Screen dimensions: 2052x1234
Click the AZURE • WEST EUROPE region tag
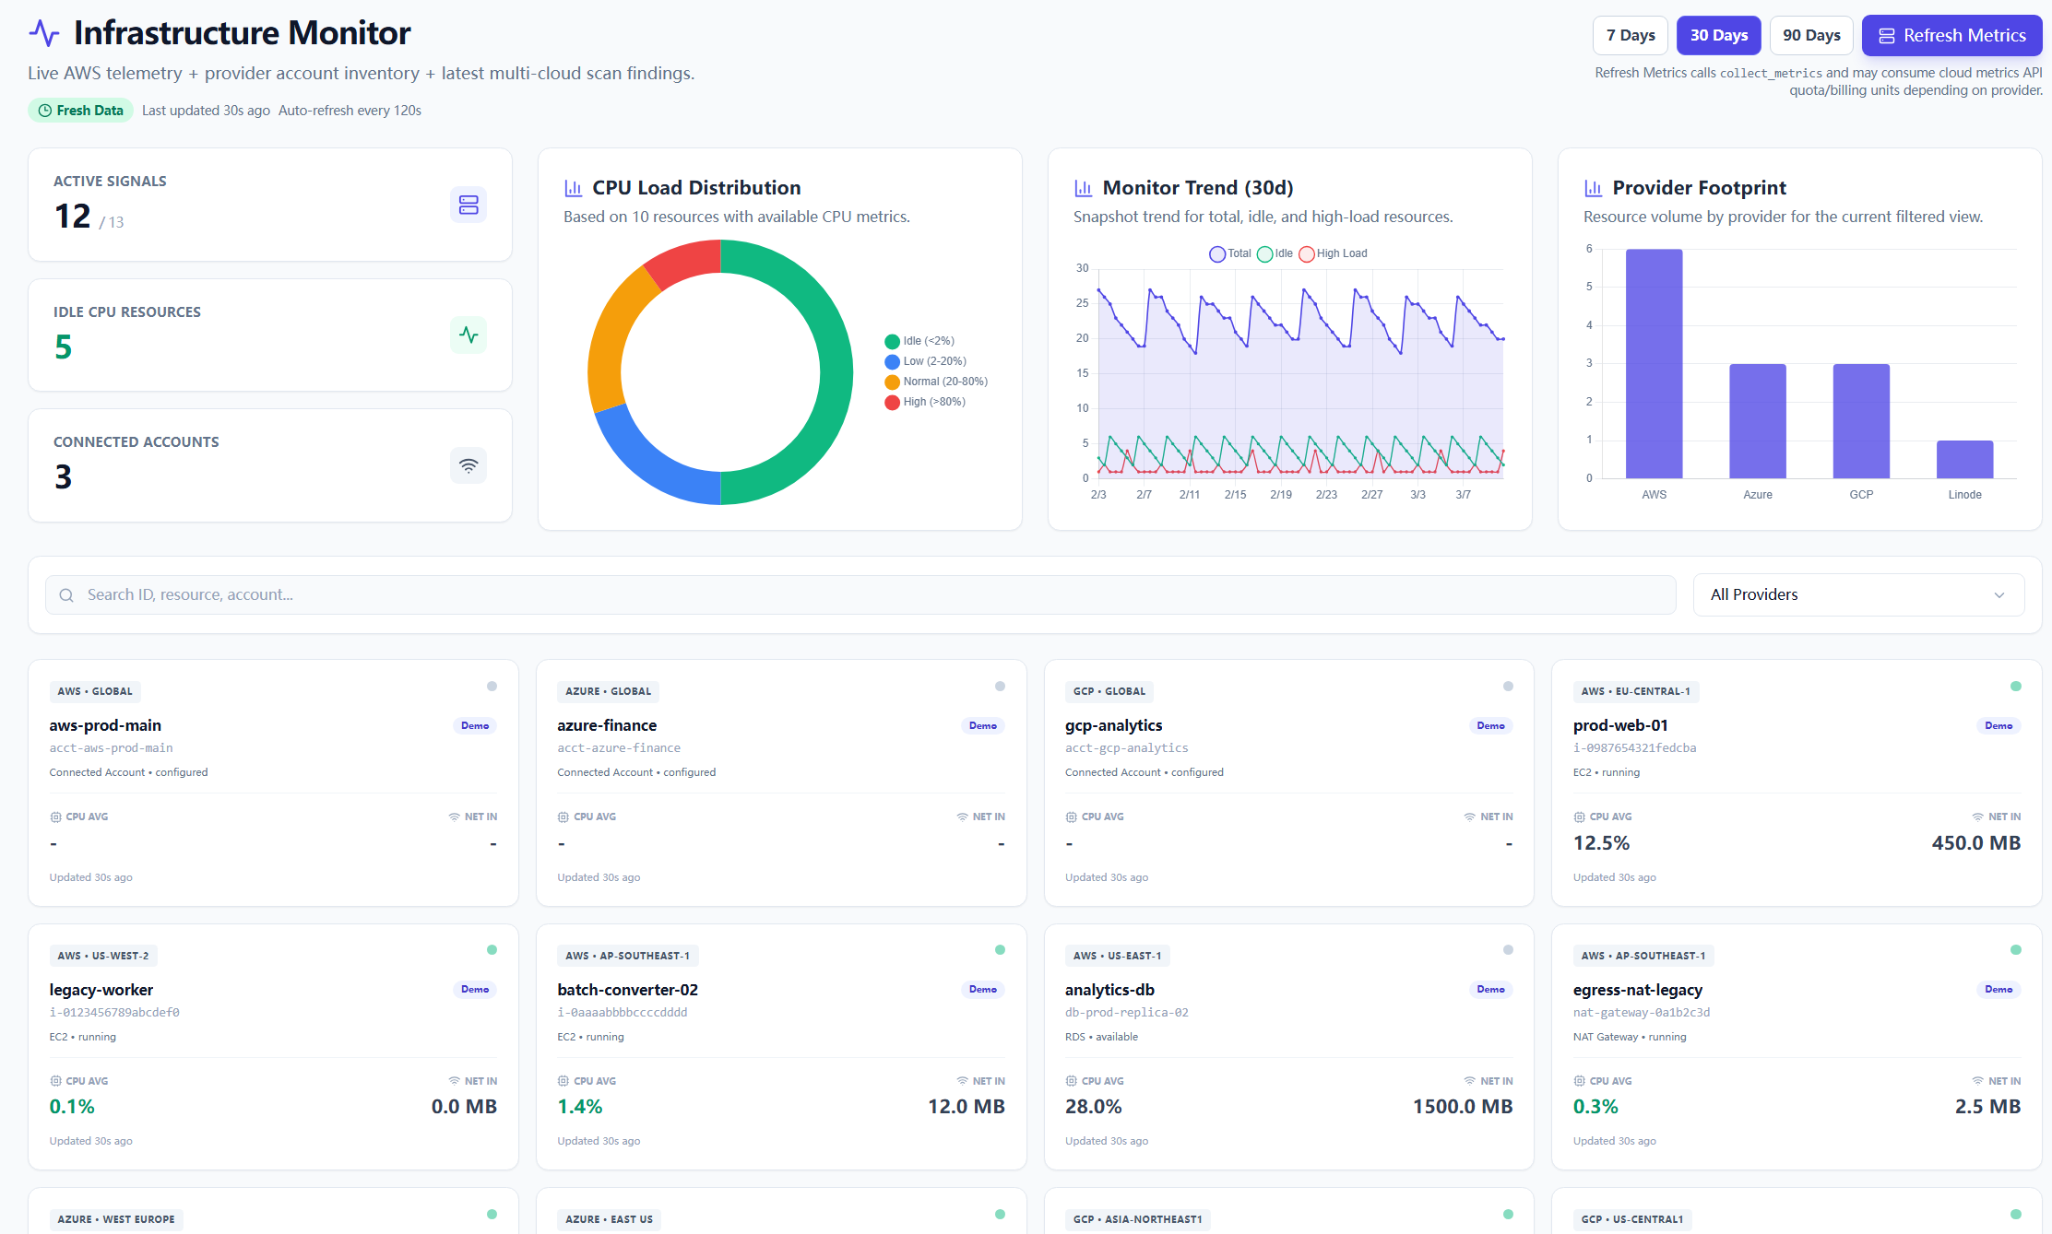click(x=116, y=1219)
